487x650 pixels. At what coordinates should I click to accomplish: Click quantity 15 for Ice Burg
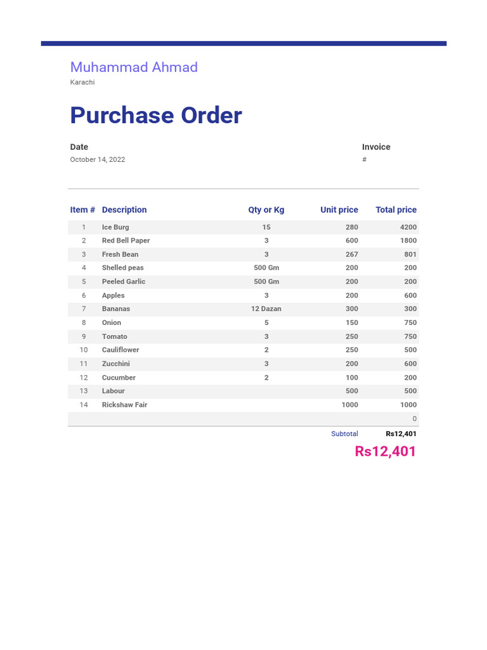point(266,227)
